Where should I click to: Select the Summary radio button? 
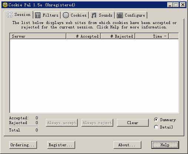156,120
